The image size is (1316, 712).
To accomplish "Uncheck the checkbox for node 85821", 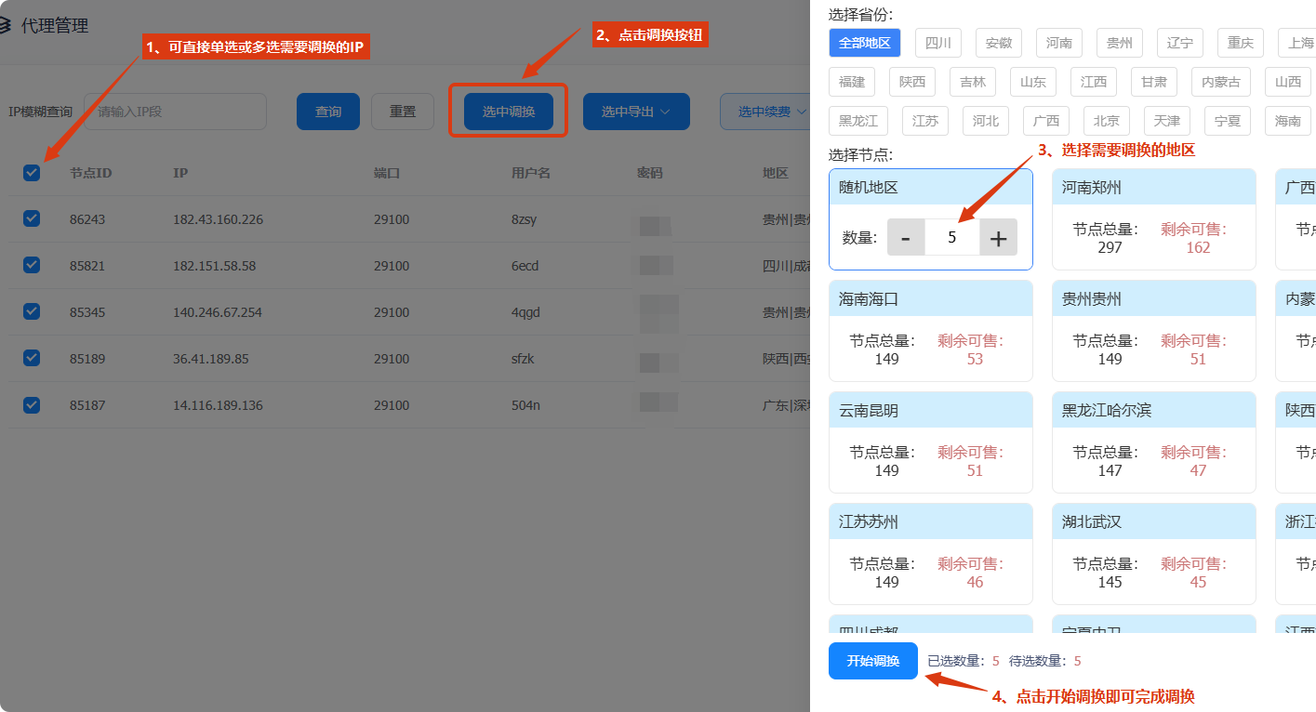I will [x=32, y=265].
